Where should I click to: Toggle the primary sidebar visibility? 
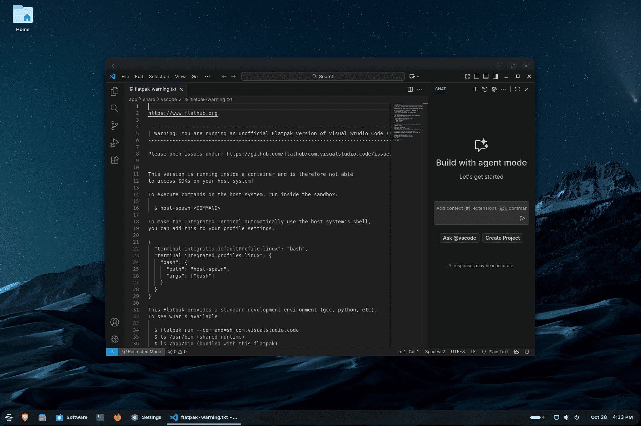(477, 76)
